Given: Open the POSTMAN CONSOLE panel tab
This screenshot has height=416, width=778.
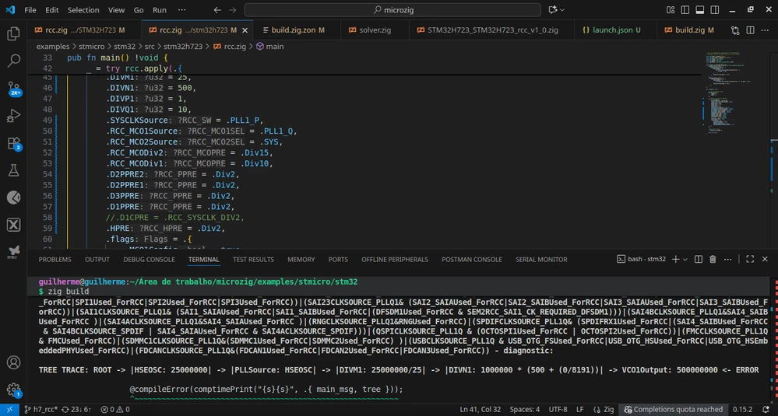Looking at the screenshot, I should [x=472, y=260].
